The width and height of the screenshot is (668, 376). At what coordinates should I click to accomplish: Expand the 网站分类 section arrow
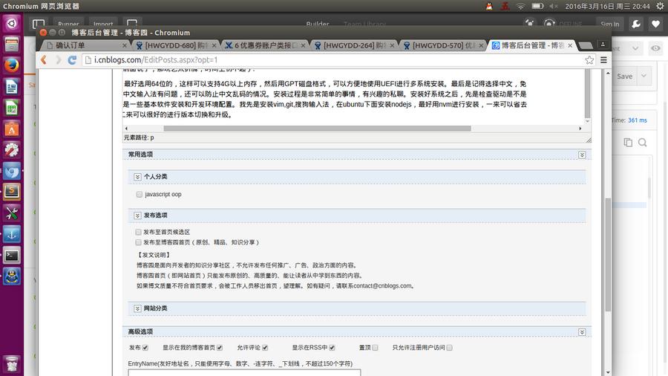click(x=137, y=308)
